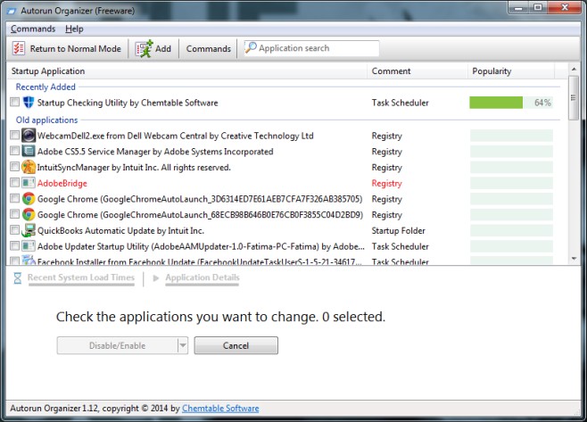The height and width of the screenshot is (422, 587).
Task: Click the list scrollbar up arrow
Action: (x=574, y=69)
